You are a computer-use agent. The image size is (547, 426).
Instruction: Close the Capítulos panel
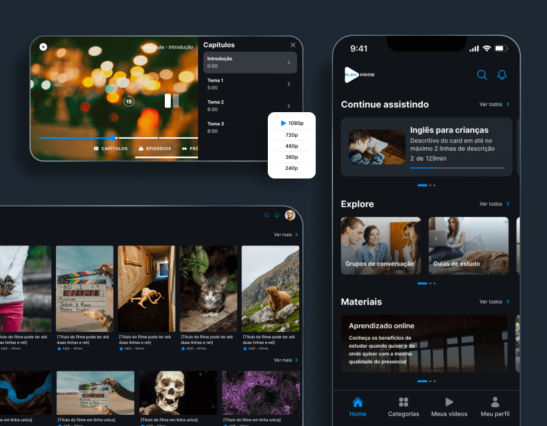point(293,45)
